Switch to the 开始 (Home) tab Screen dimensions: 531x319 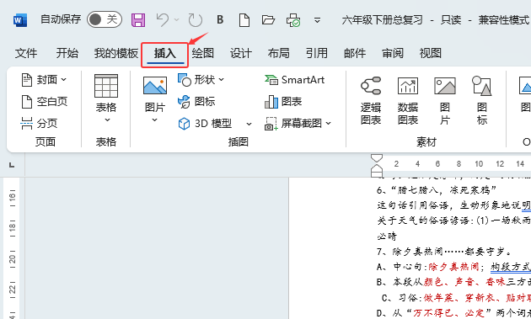pyautogui.click(x=67, y=53)
